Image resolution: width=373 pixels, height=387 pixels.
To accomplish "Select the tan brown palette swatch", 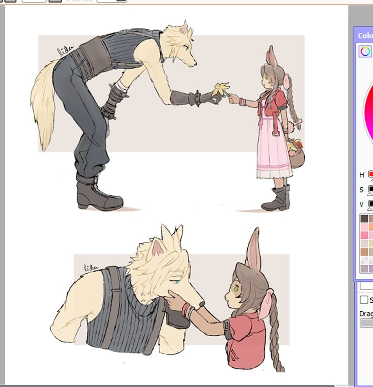I will (364, 252).
